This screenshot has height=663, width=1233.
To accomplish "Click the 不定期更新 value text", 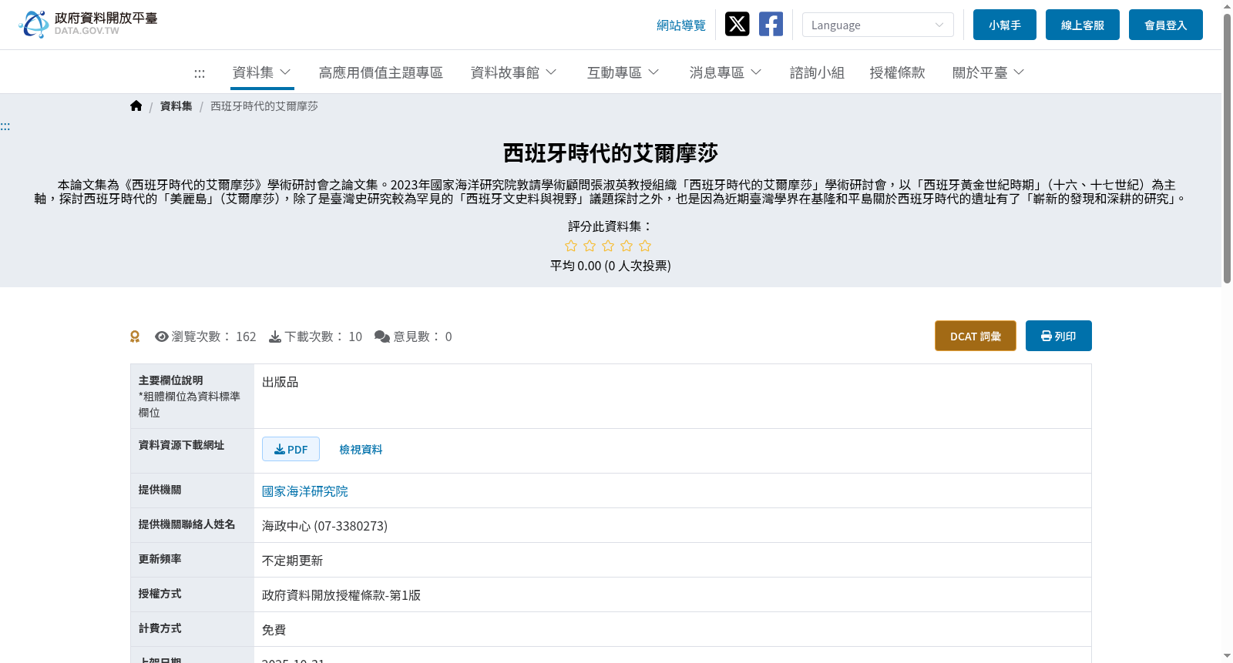I will (x=292, y=561).
